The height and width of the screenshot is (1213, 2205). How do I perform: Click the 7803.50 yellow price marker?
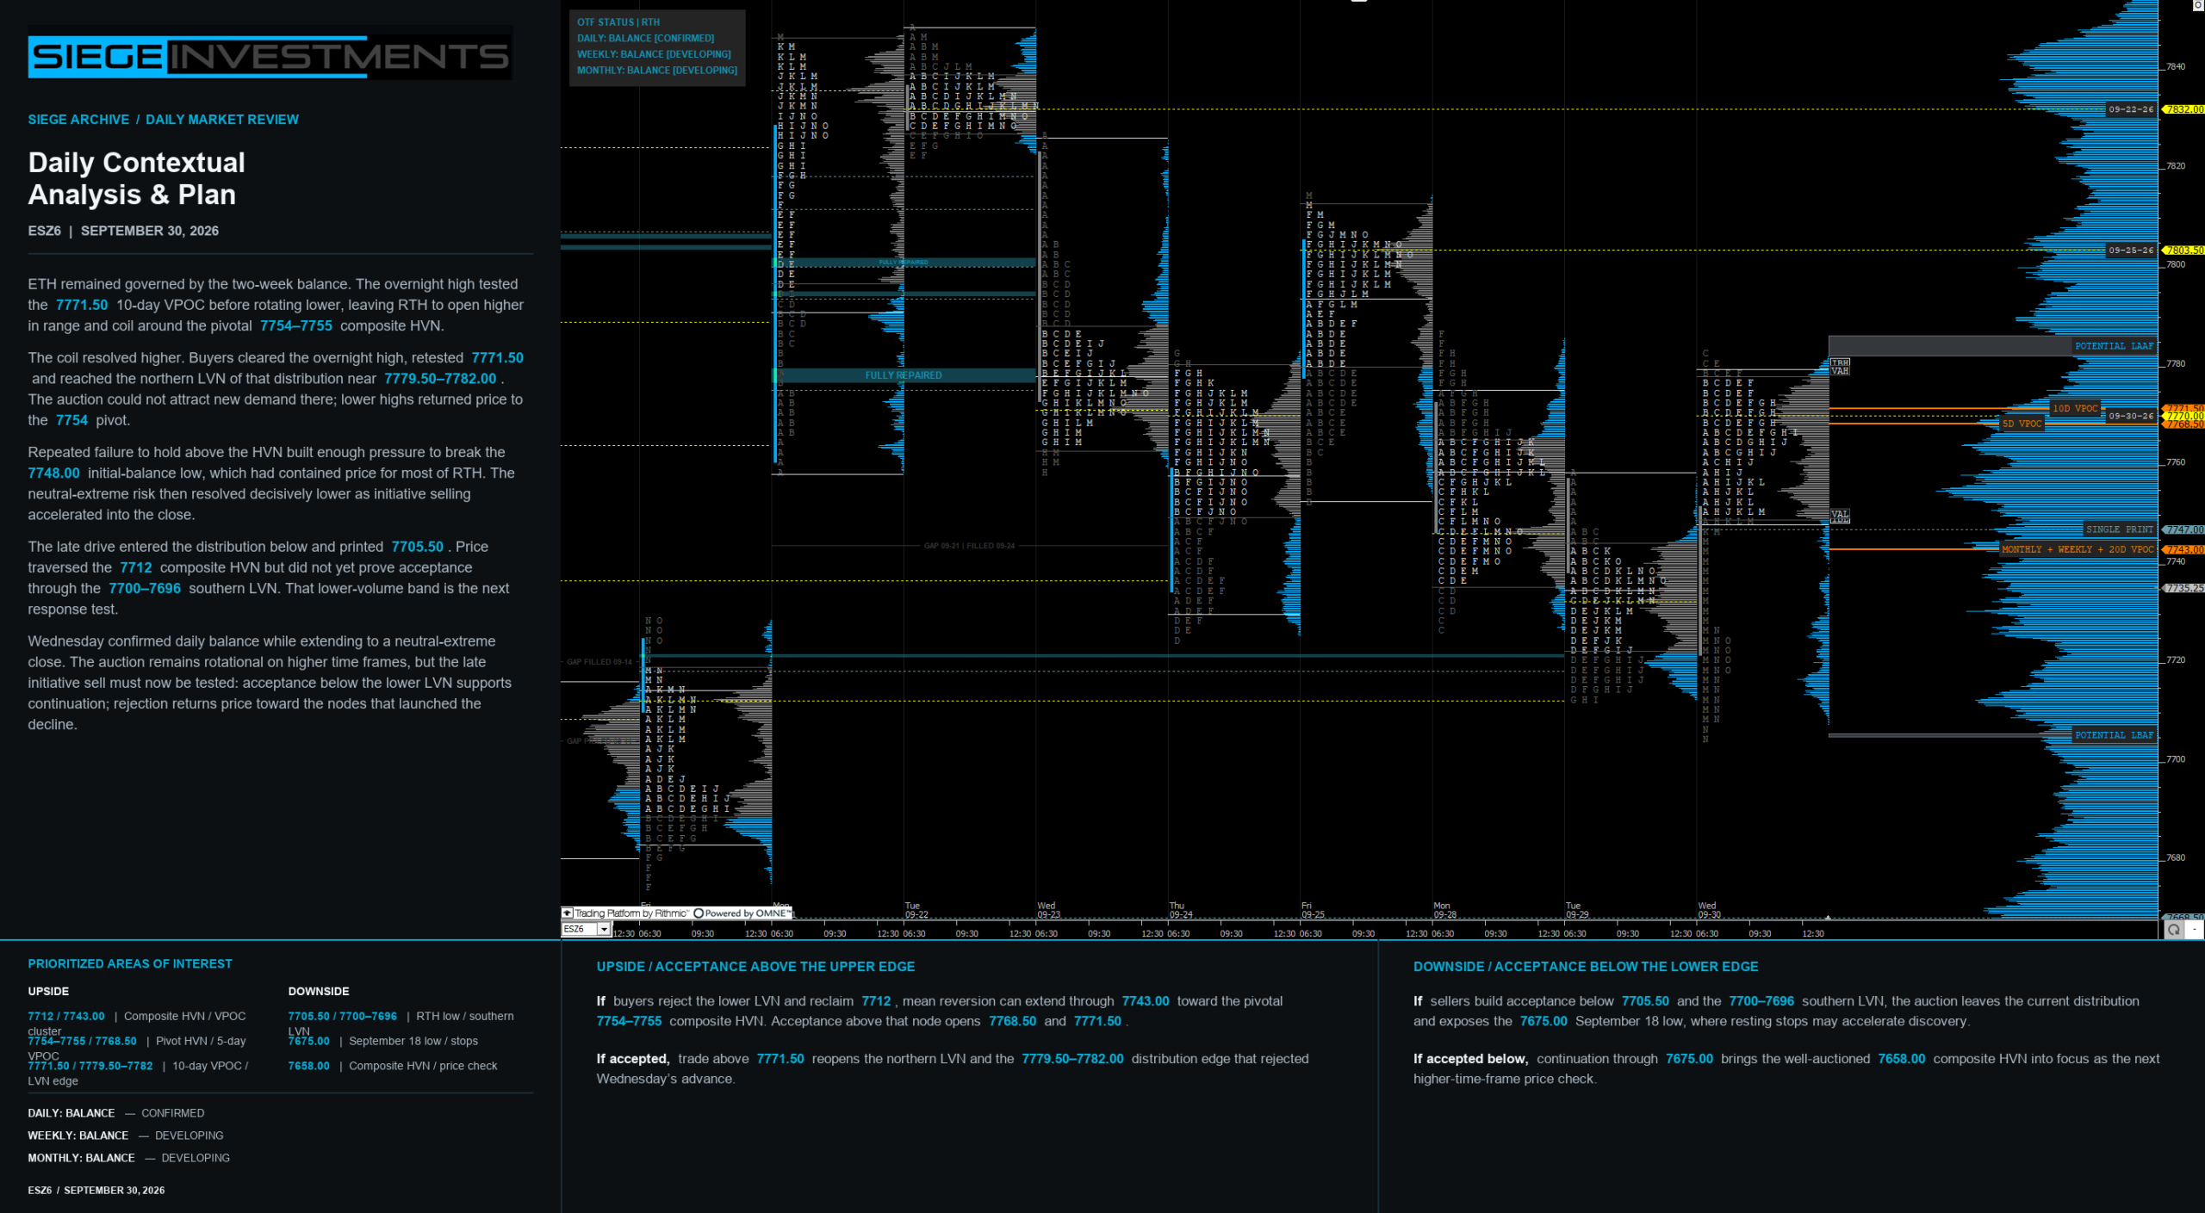(2184, 251)
